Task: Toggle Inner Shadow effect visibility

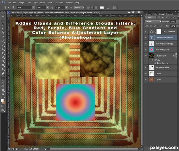Action: (x=155, y=63)
